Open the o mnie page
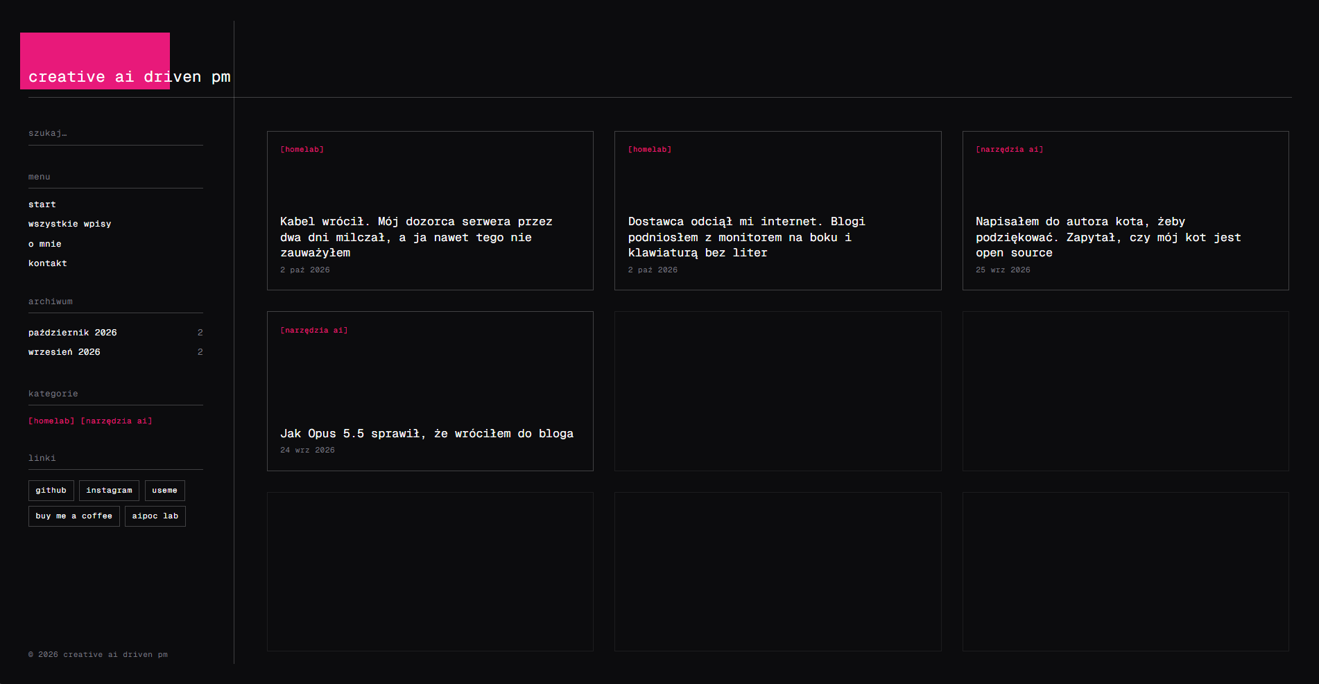Screen dimensions: 1319x684 45,244
